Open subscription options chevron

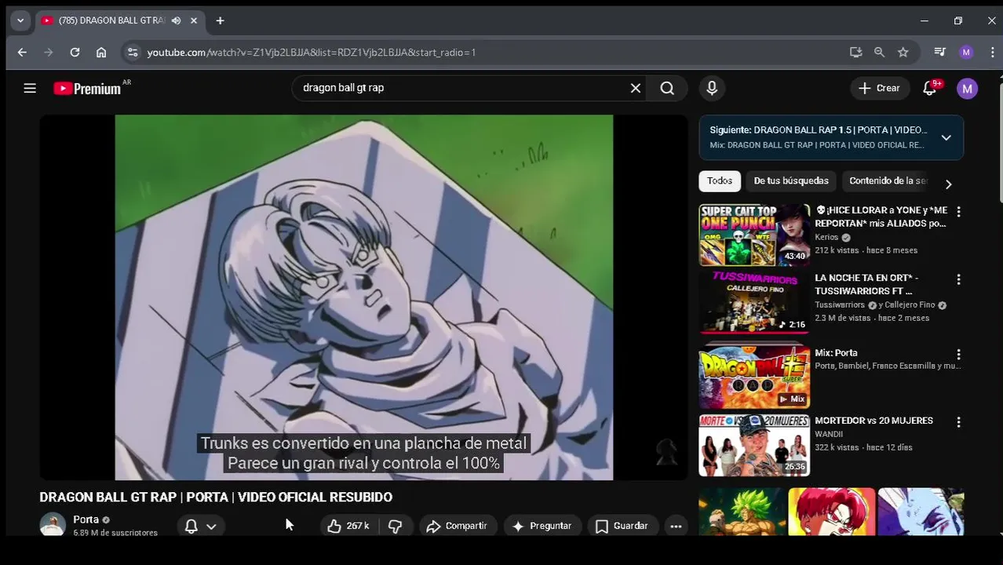coord(211,526)
